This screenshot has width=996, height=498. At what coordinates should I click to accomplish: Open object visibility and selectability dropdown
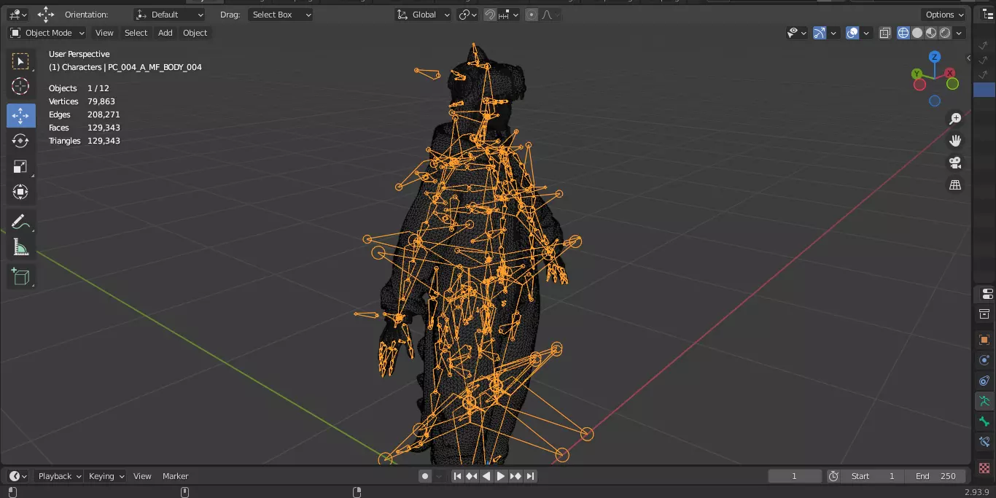point(797,33)
